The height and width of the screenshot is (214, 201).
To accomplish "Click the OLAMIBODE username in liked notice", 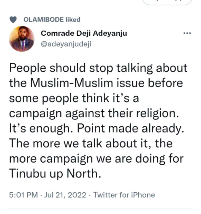I will tap(43, 20).
